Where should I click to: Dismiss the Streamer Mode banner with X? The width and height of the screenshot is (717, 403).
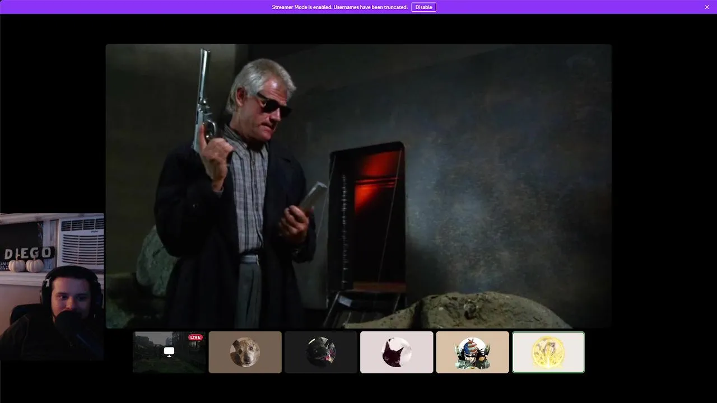click(707, 7)
